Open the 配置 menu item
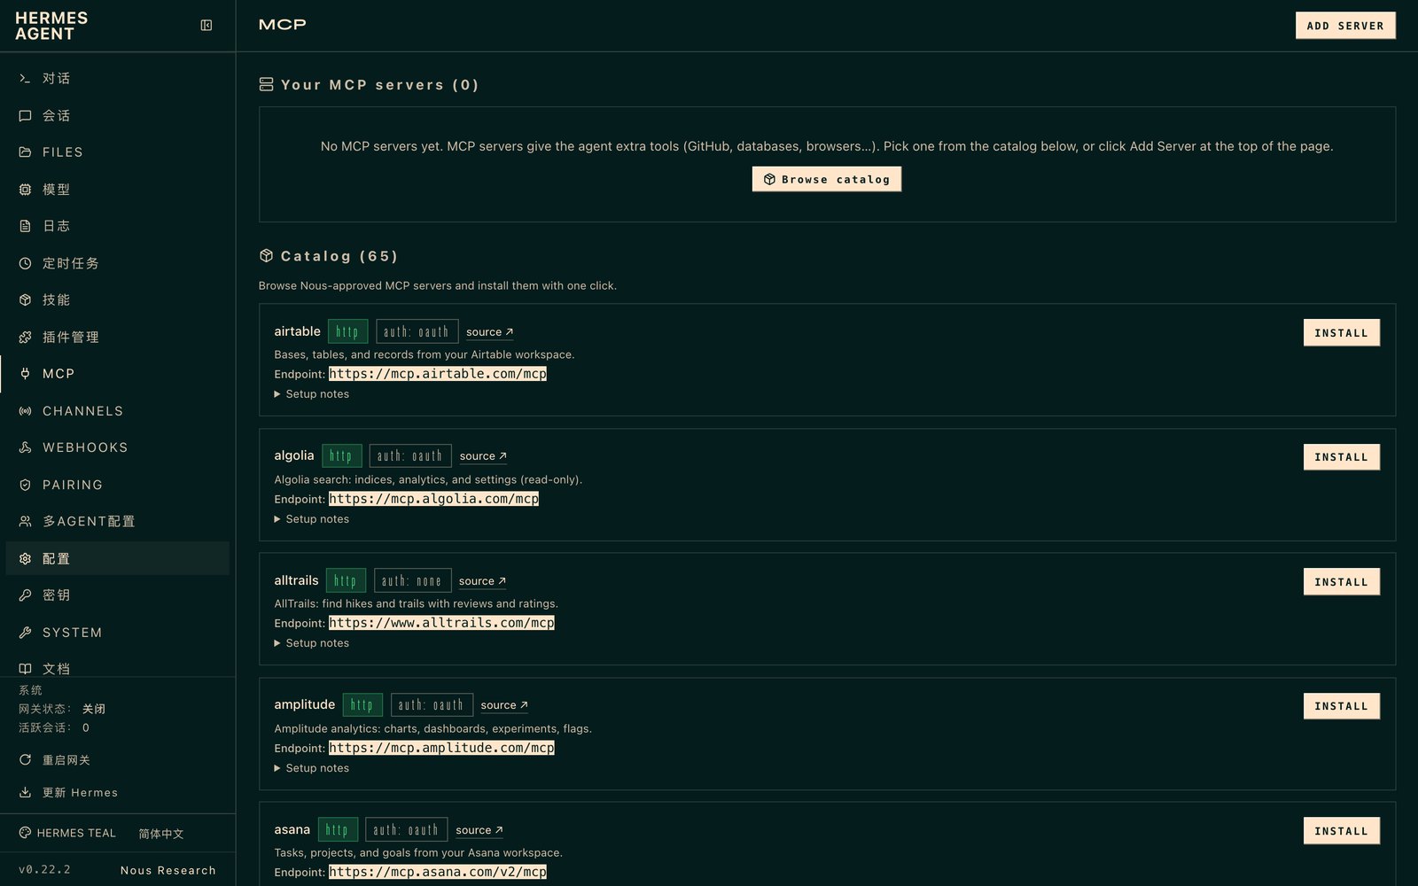1418x886 pixels. click(x=118, y=558)
